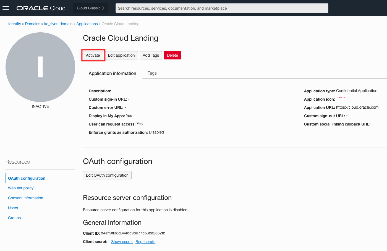Click Edit application button
This screenshot has width=387, height=251.
pos(121,55)
